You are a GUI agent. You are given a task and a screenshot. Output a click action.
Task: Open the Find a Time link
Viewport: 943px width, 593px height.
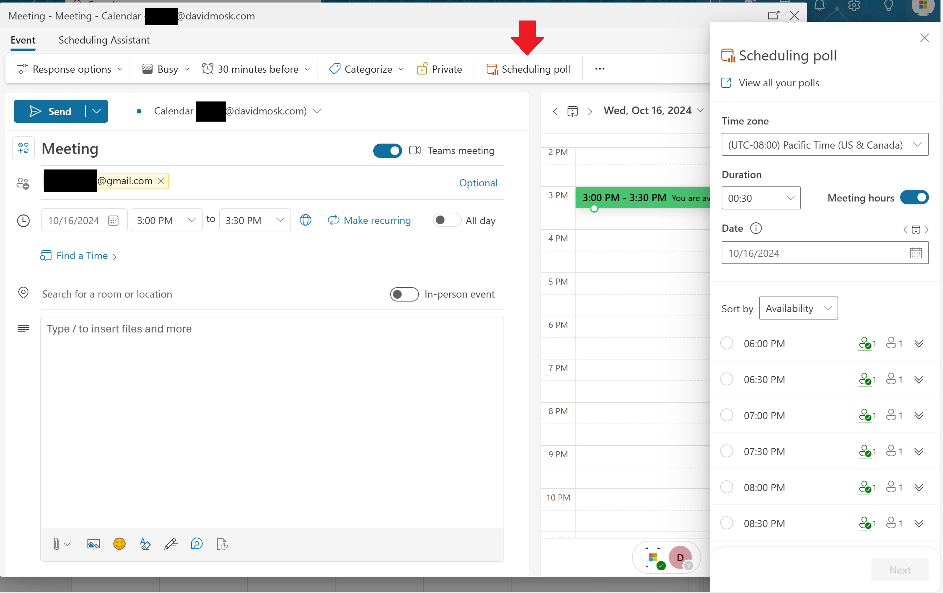(78, 255)
